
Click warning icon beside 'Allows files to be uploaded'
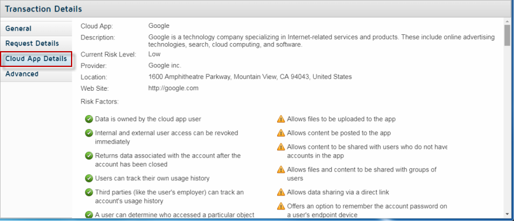[x=281, y=119]
